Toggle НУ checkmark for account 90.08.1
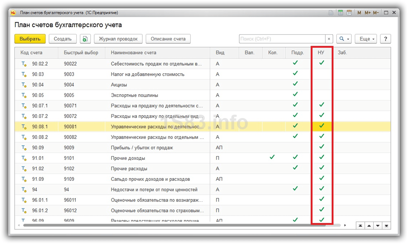Image resolution: width=408 pixels, height=244 pixels. [x=322, y=126]
